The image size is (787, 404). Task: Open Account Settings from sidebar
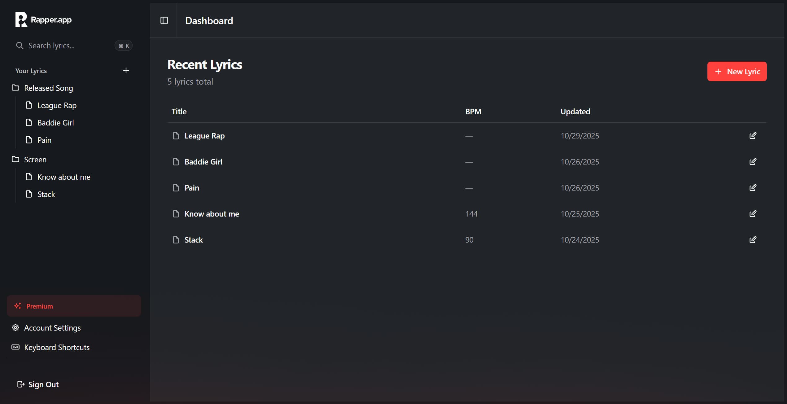tap(52, 328)
